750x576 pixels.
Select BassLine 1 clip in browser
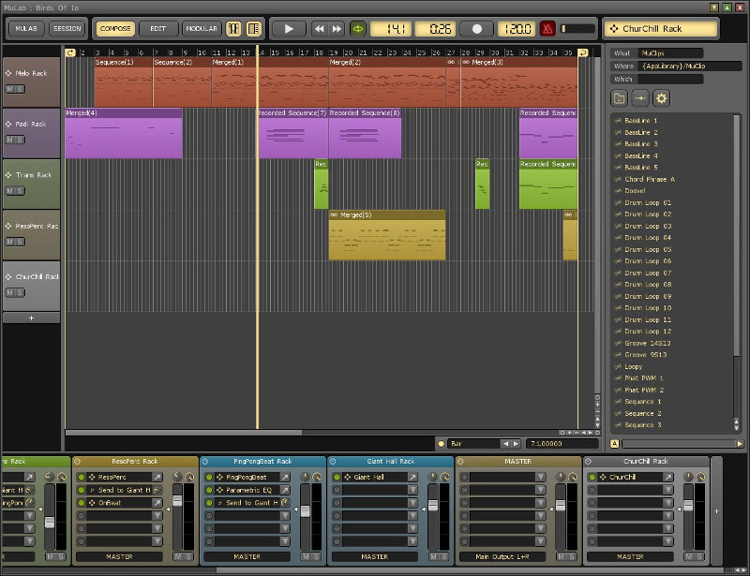(x=641, y=121)
